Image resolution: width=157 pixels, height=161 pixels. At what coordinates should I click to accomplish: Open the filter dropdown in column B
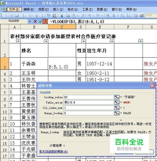pos(46,41)
